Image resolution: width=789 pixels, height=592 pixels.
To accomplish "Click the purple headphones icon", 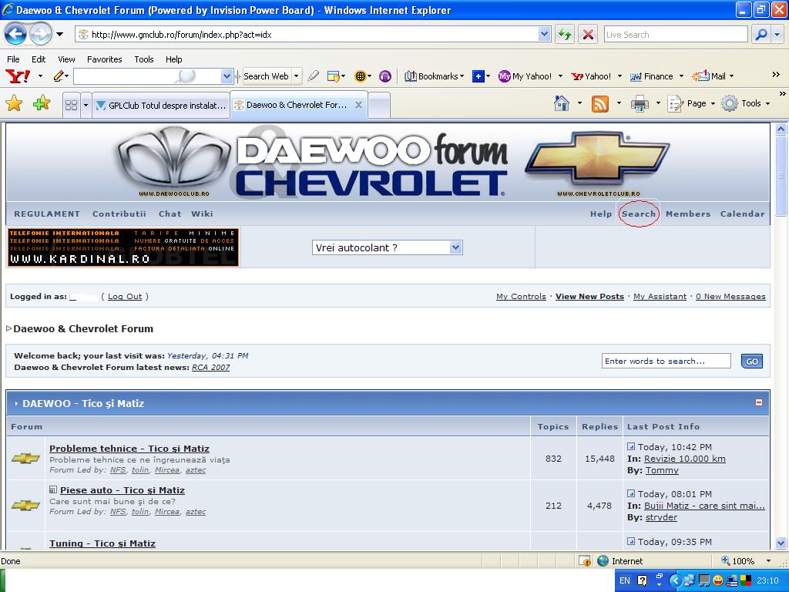I will click(385, 76).
